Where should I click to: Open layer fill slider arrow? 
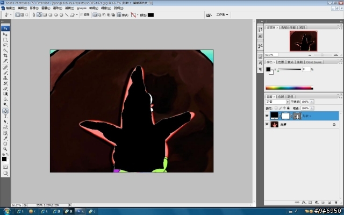coord(312,108)
